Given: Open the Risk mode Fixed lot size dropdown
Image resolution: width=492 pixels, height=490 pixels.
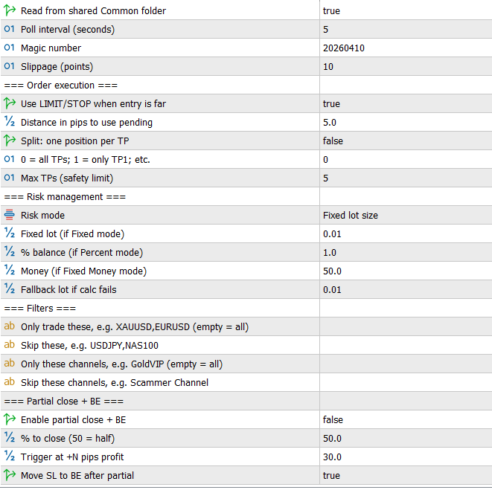Looking at the screenshot, I should click(350, 216).
